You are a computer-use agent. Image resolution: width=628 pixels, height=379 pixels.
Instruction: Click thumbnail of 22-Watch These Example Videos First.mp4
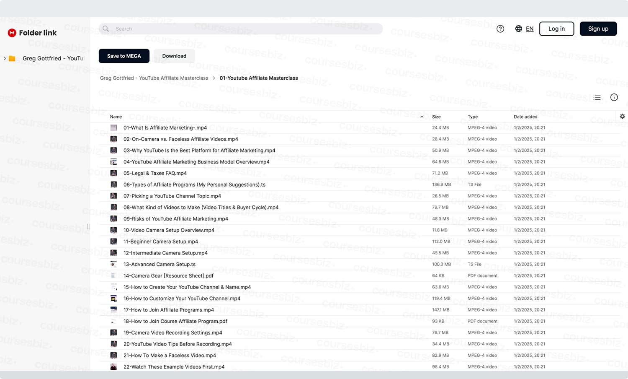(113, 367)
